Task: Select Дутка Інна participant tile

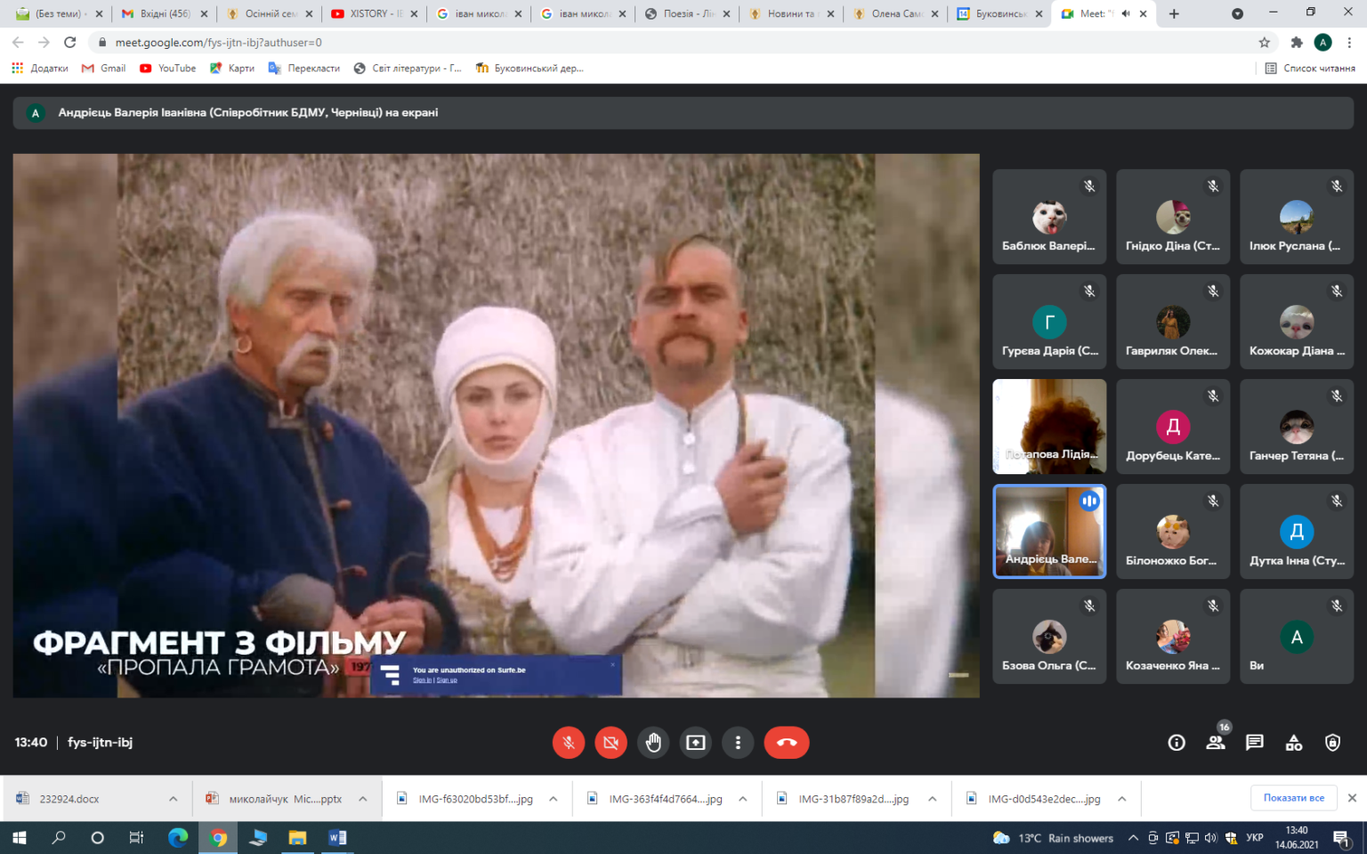Action: (x=1297, y=532)
